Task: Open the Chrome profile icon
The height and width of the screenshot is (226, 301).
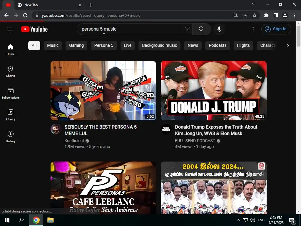Action: tap(285, 15)
